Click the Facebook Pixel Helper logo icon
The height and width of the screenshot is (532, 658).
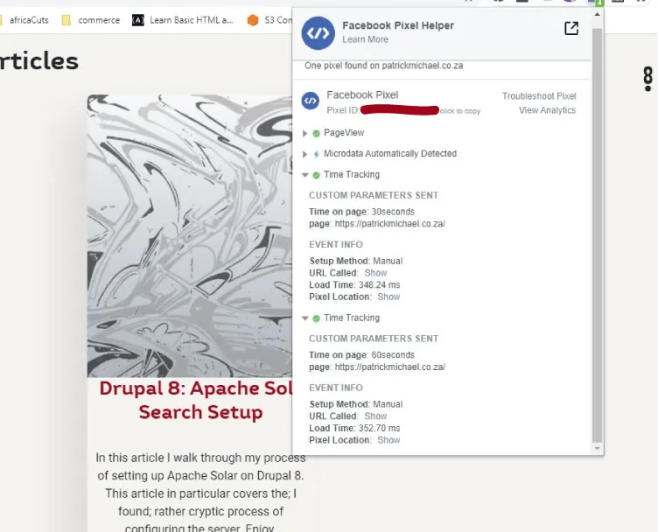[318, 32]
